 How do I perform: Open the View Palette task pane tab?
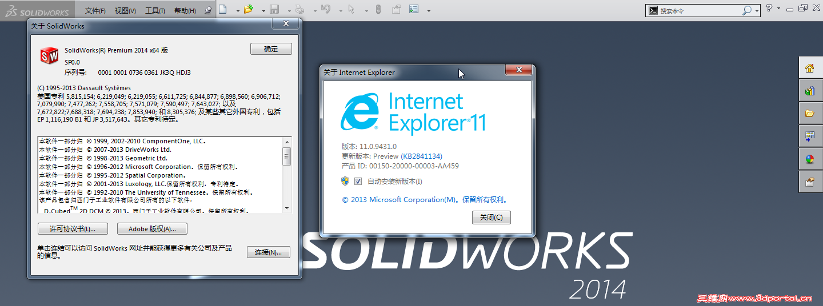[x=810, y=136]
